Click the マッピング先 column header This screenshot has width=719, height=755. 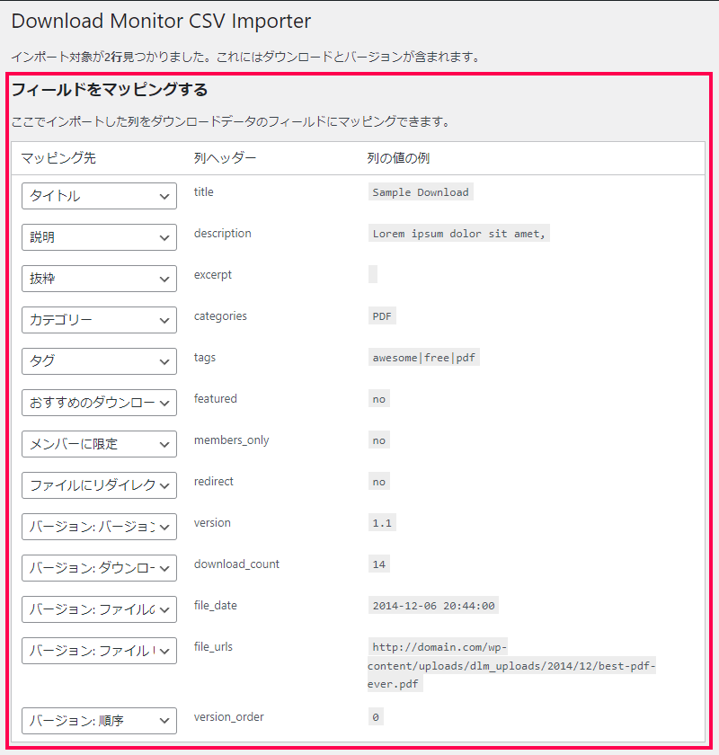[x=58, y=158]
